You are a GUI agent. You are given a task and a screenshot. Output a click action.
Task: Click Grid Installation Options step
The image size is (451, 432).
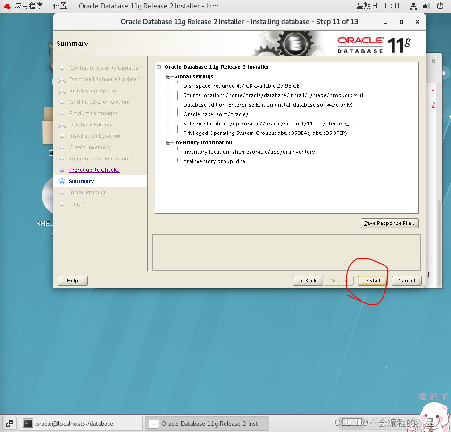(x=100, y=102)
